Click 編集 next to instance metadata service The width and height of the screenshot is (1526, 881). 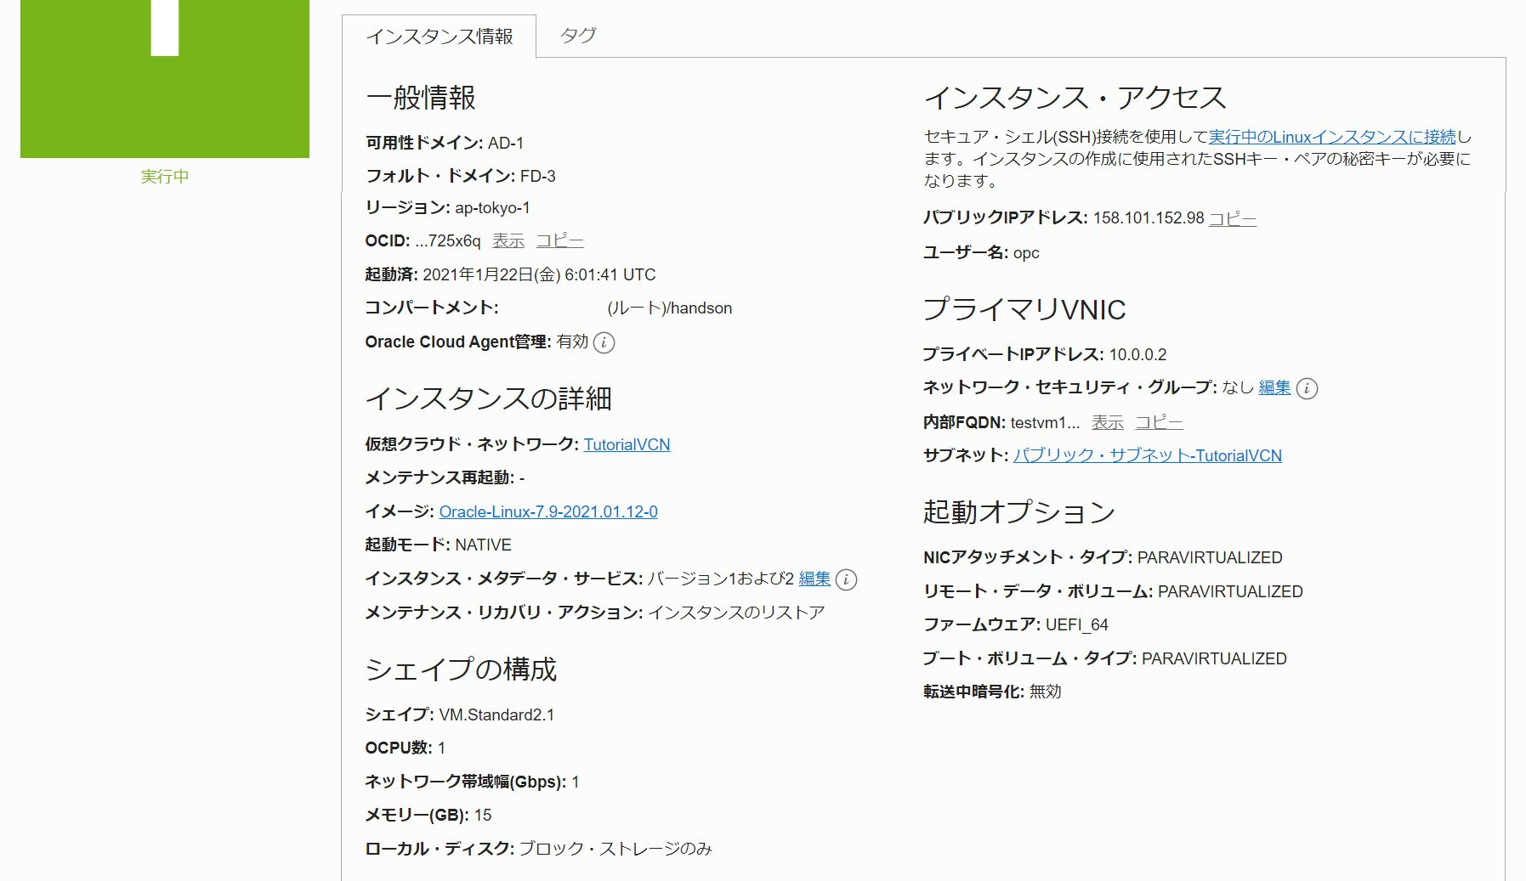point(814,579)
